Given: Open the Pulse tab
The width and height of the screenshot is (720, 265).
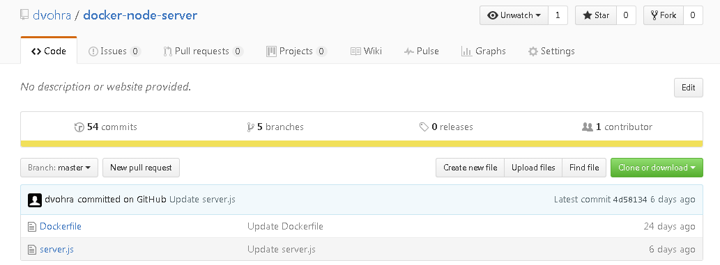Looking at the screenshot, I should coord(422,51).
